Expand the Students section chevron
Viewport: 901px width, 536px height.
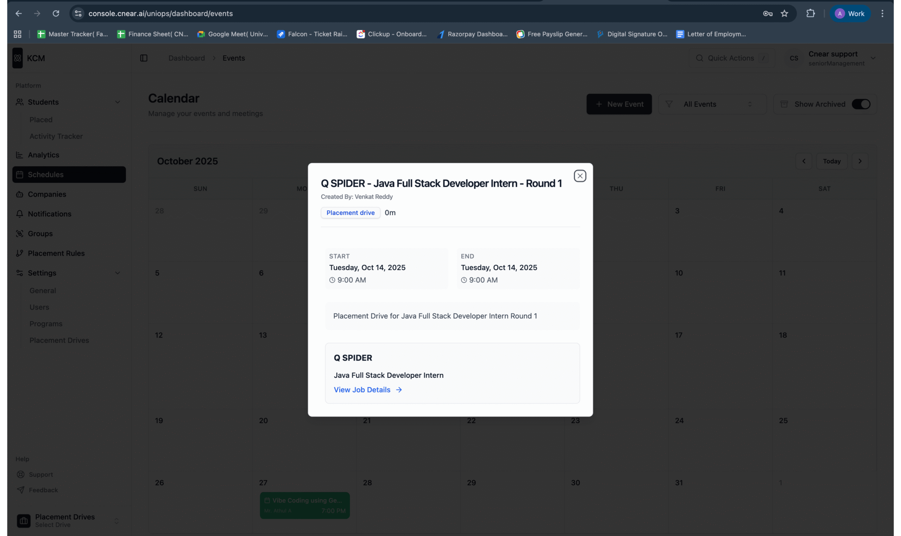pos(118,102)
